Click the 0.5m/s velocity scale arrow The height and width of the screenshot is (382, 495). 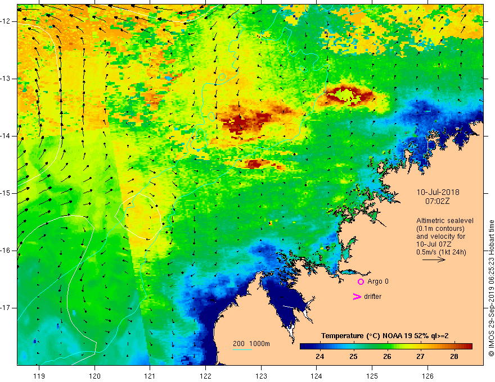[x=434, y=260]
